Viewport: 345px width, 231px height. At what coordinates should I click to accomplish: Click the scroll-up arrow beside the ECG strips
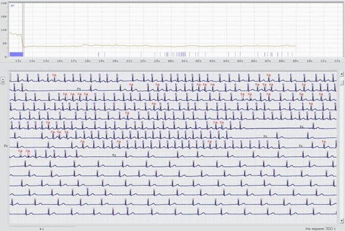(341, 74)
